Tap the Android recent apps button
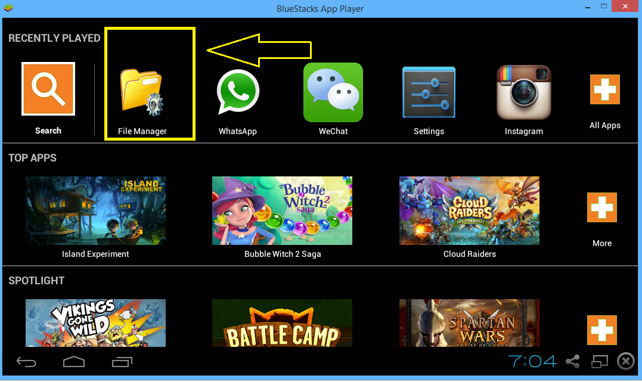Viewport: 642px width, 382px height. (x=122, y=362)
